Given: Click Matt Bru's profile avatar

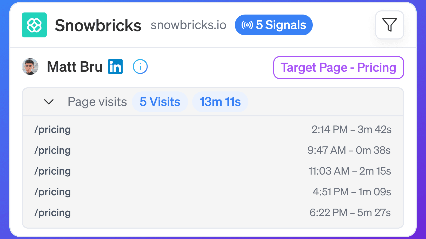Looking at the screenshot, I should click(x=30, y=67).
